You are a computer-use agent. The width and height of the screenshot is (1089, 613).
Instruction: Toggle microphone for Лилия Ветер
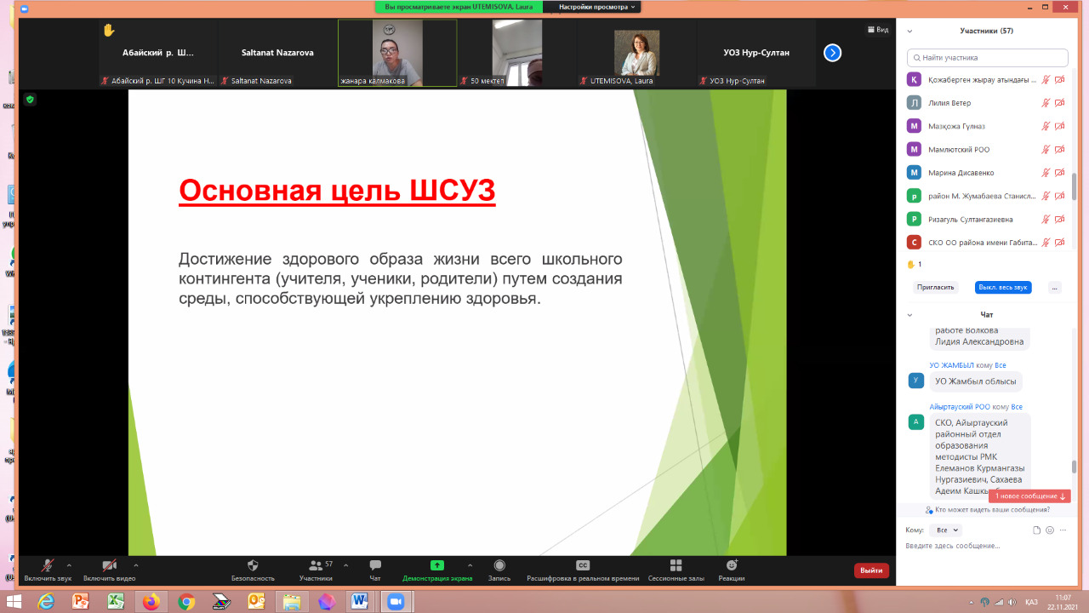click(x=1046, y=103)
